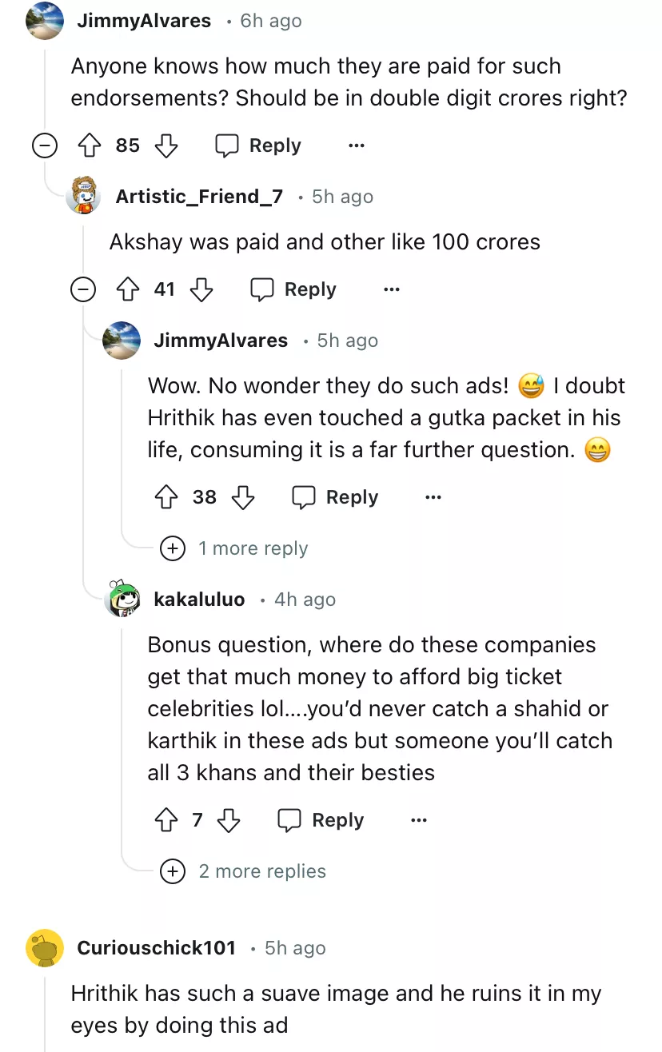Open more options menu on kakaluluo's comment
This screenshot has width=662, height=1052.
[419, 820]
